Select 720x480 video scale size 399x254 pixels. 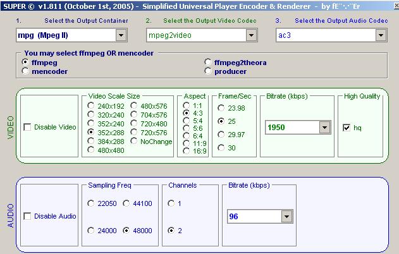click(133, 123)
